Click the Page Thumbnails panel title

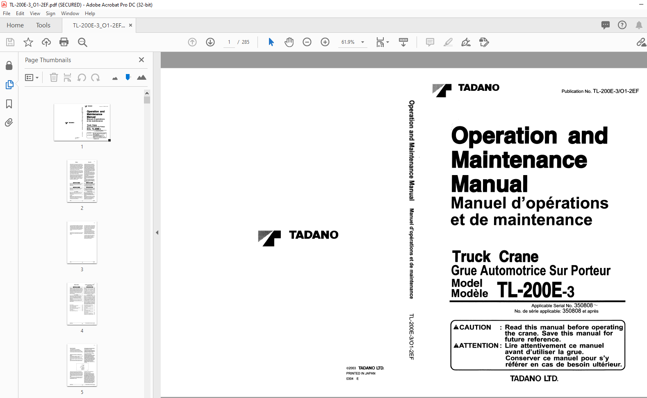coord(48,60)
